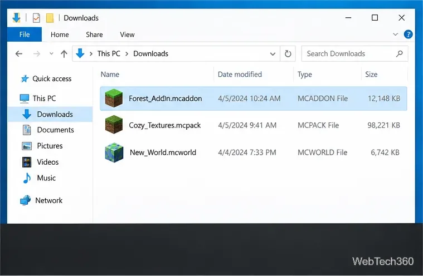Sort by the Name column
The image size is (423, 276).
[x=110, y=75]
